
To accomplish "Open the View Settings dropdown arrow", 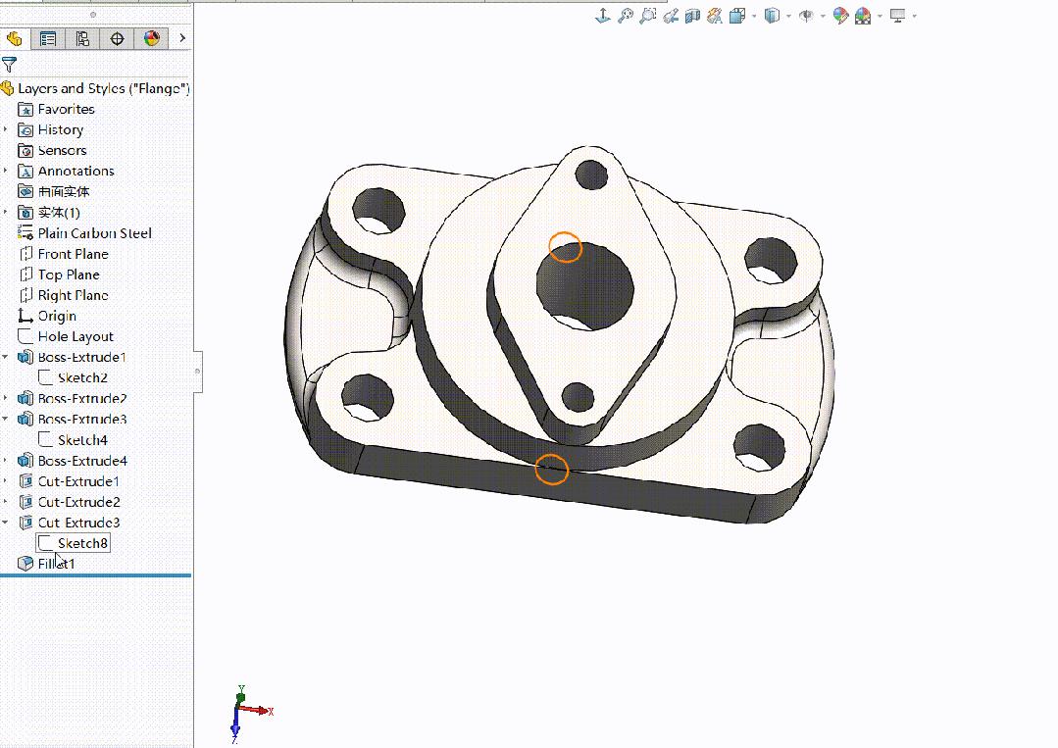I will [x=914, y=17].
